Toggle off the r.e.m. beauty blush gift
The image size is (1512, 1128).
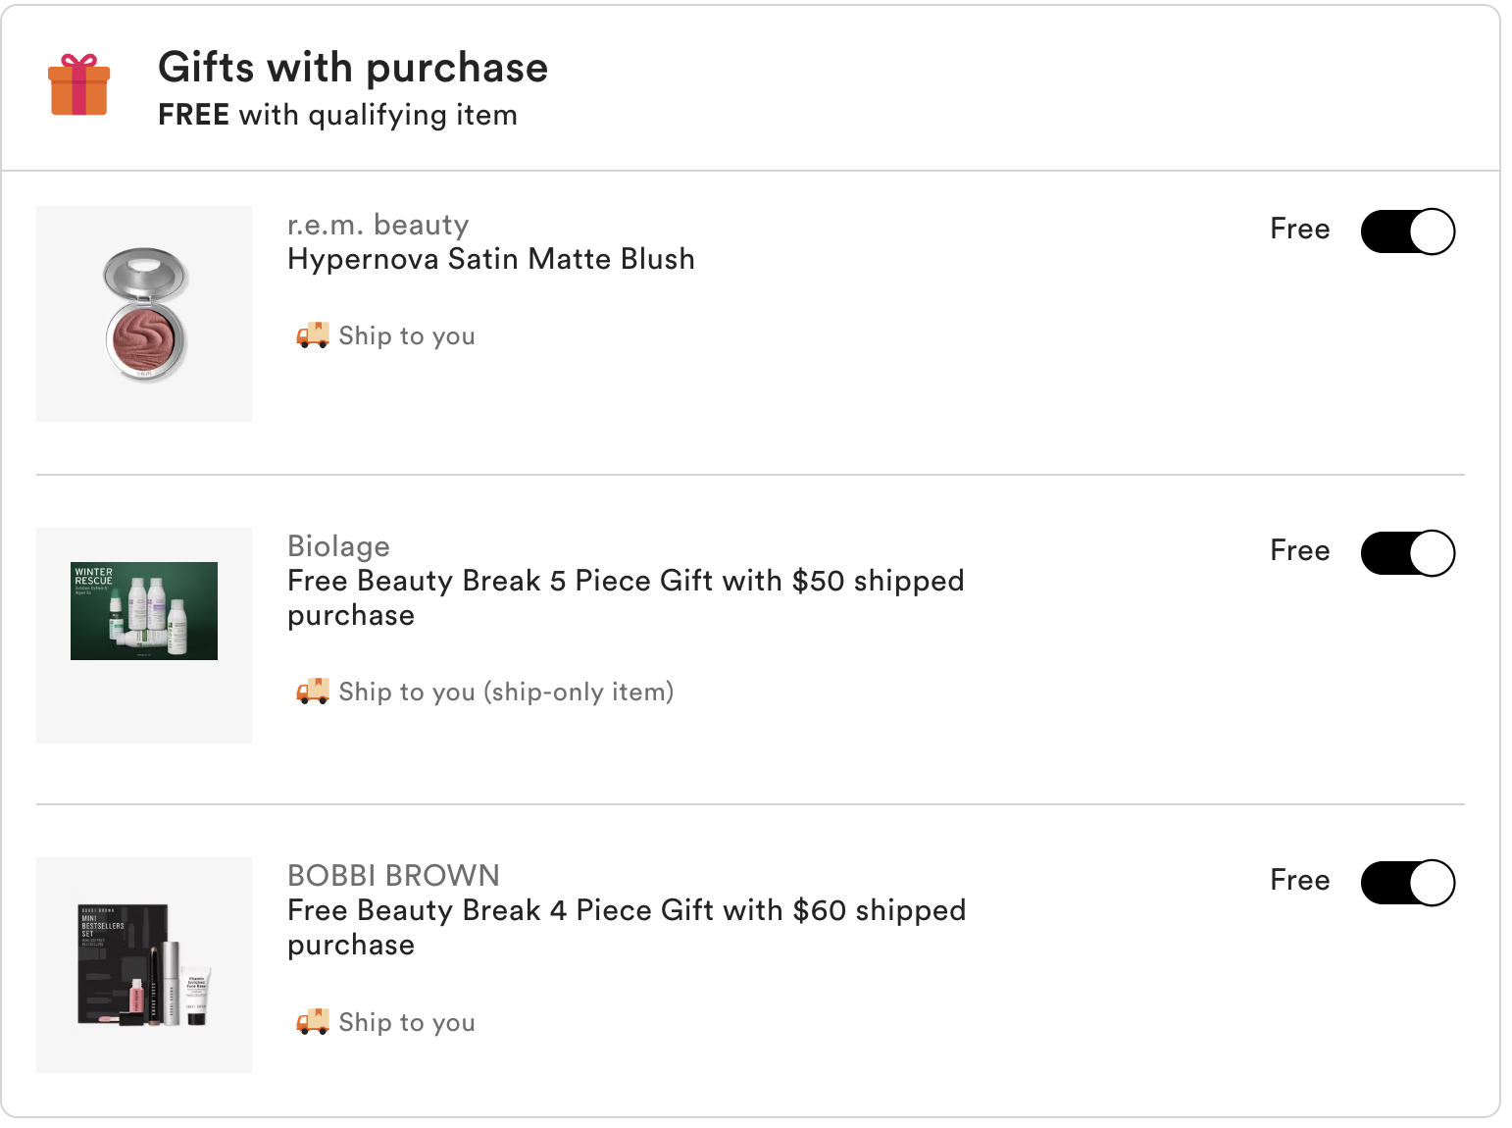(1407, 231)
